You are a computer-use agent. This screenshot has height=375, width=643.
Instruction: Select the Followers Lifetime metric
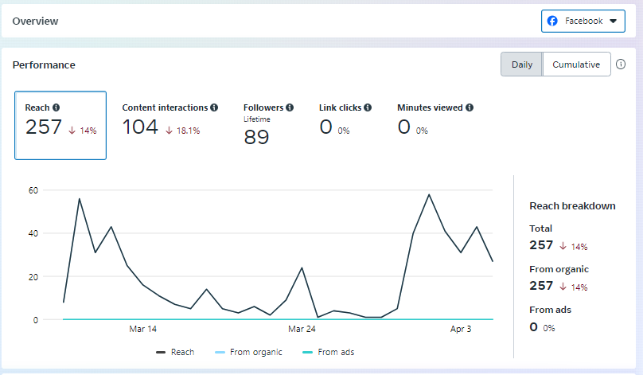pos(268,125)
